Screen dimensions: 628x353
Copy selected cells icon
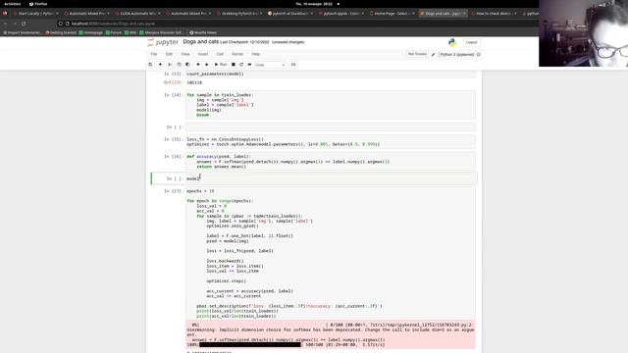[x=179, y=65]
